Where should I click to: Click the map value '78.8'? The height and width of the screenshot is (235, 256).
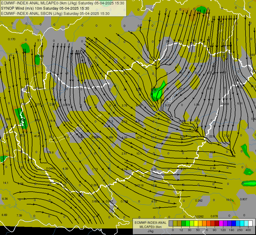[x=51, y=152]
